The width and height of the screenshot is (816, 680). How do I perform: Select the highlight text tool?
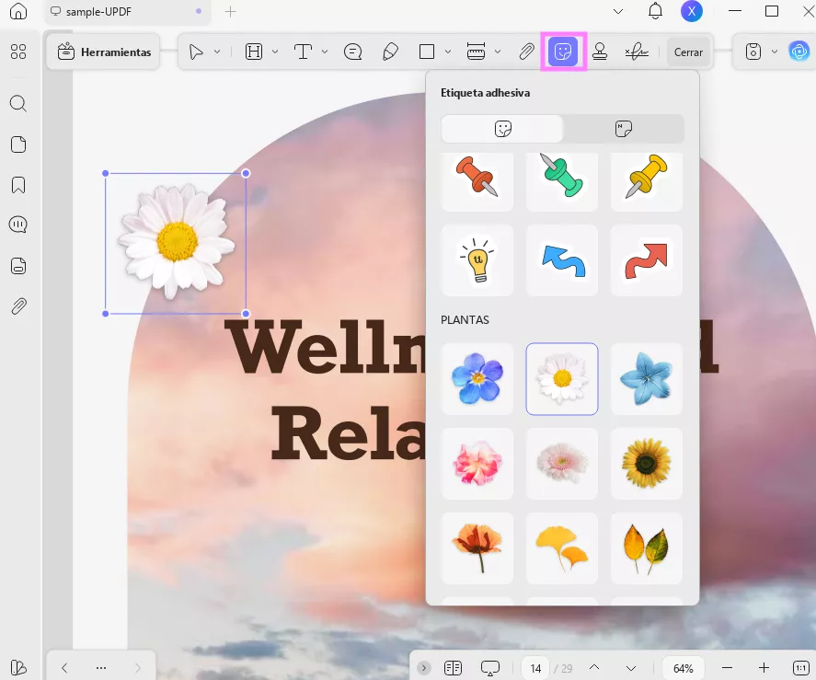254,52
